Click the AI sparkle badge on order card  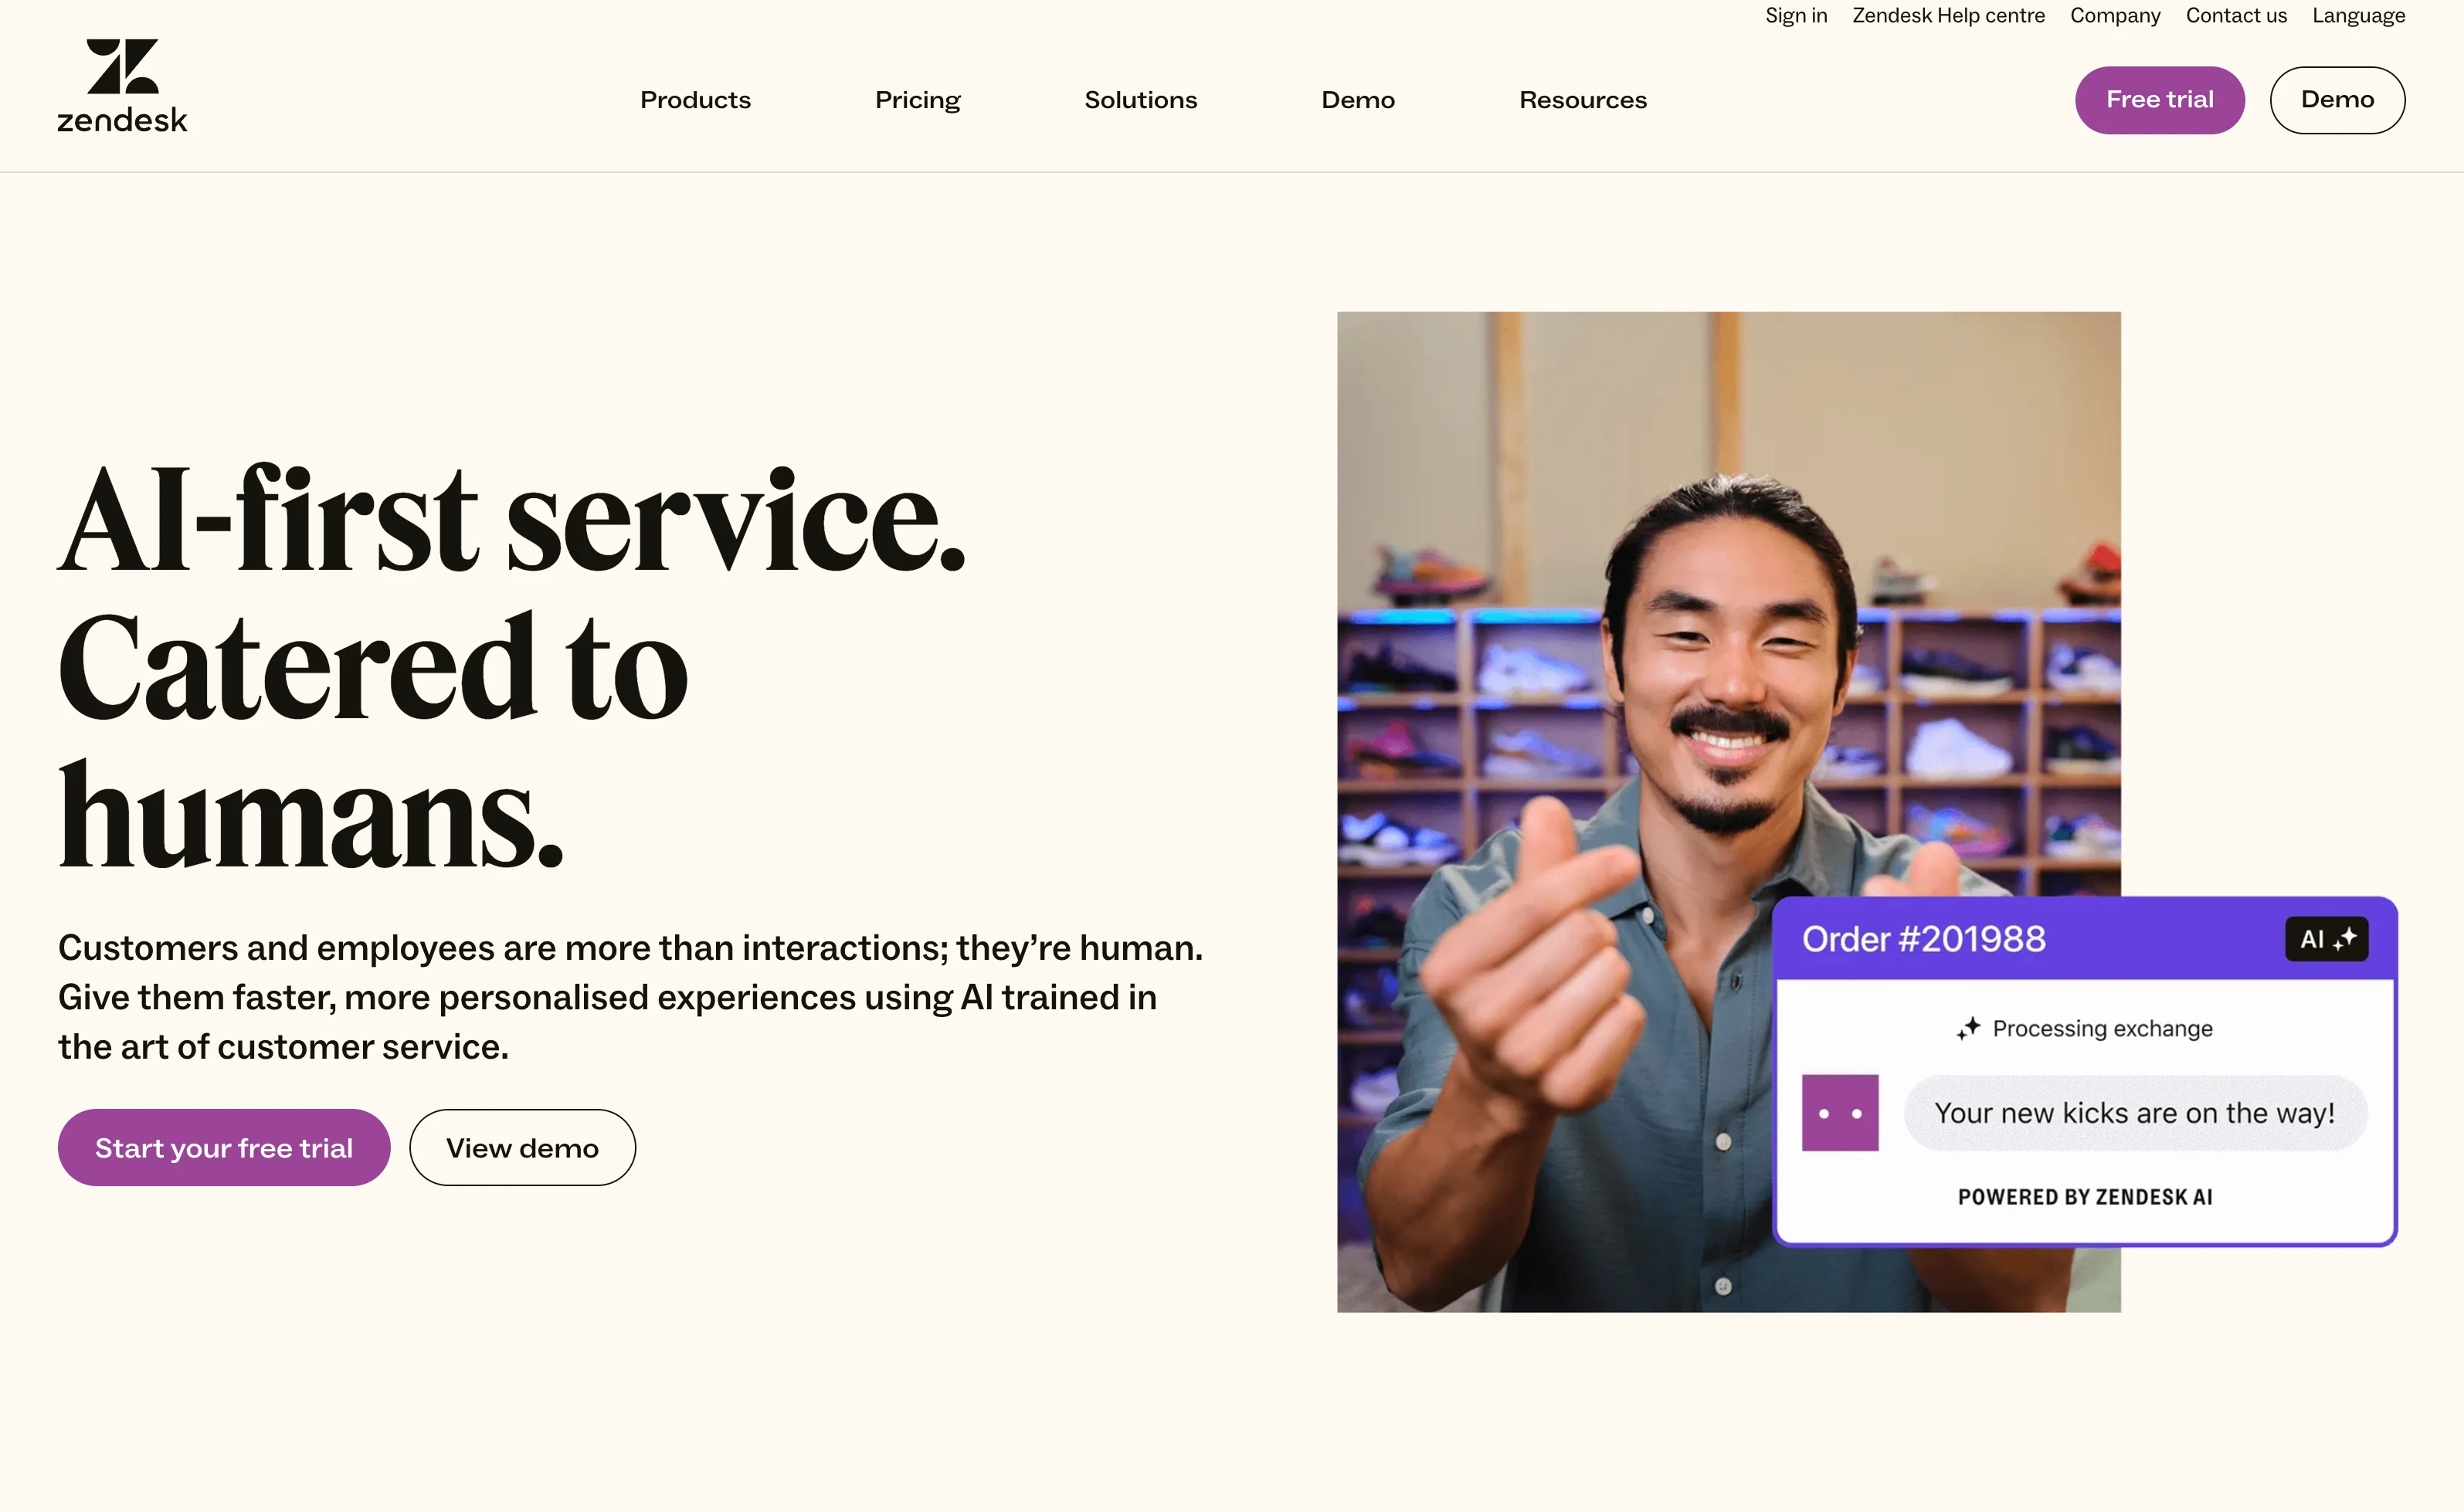(x=2327, y=939)
